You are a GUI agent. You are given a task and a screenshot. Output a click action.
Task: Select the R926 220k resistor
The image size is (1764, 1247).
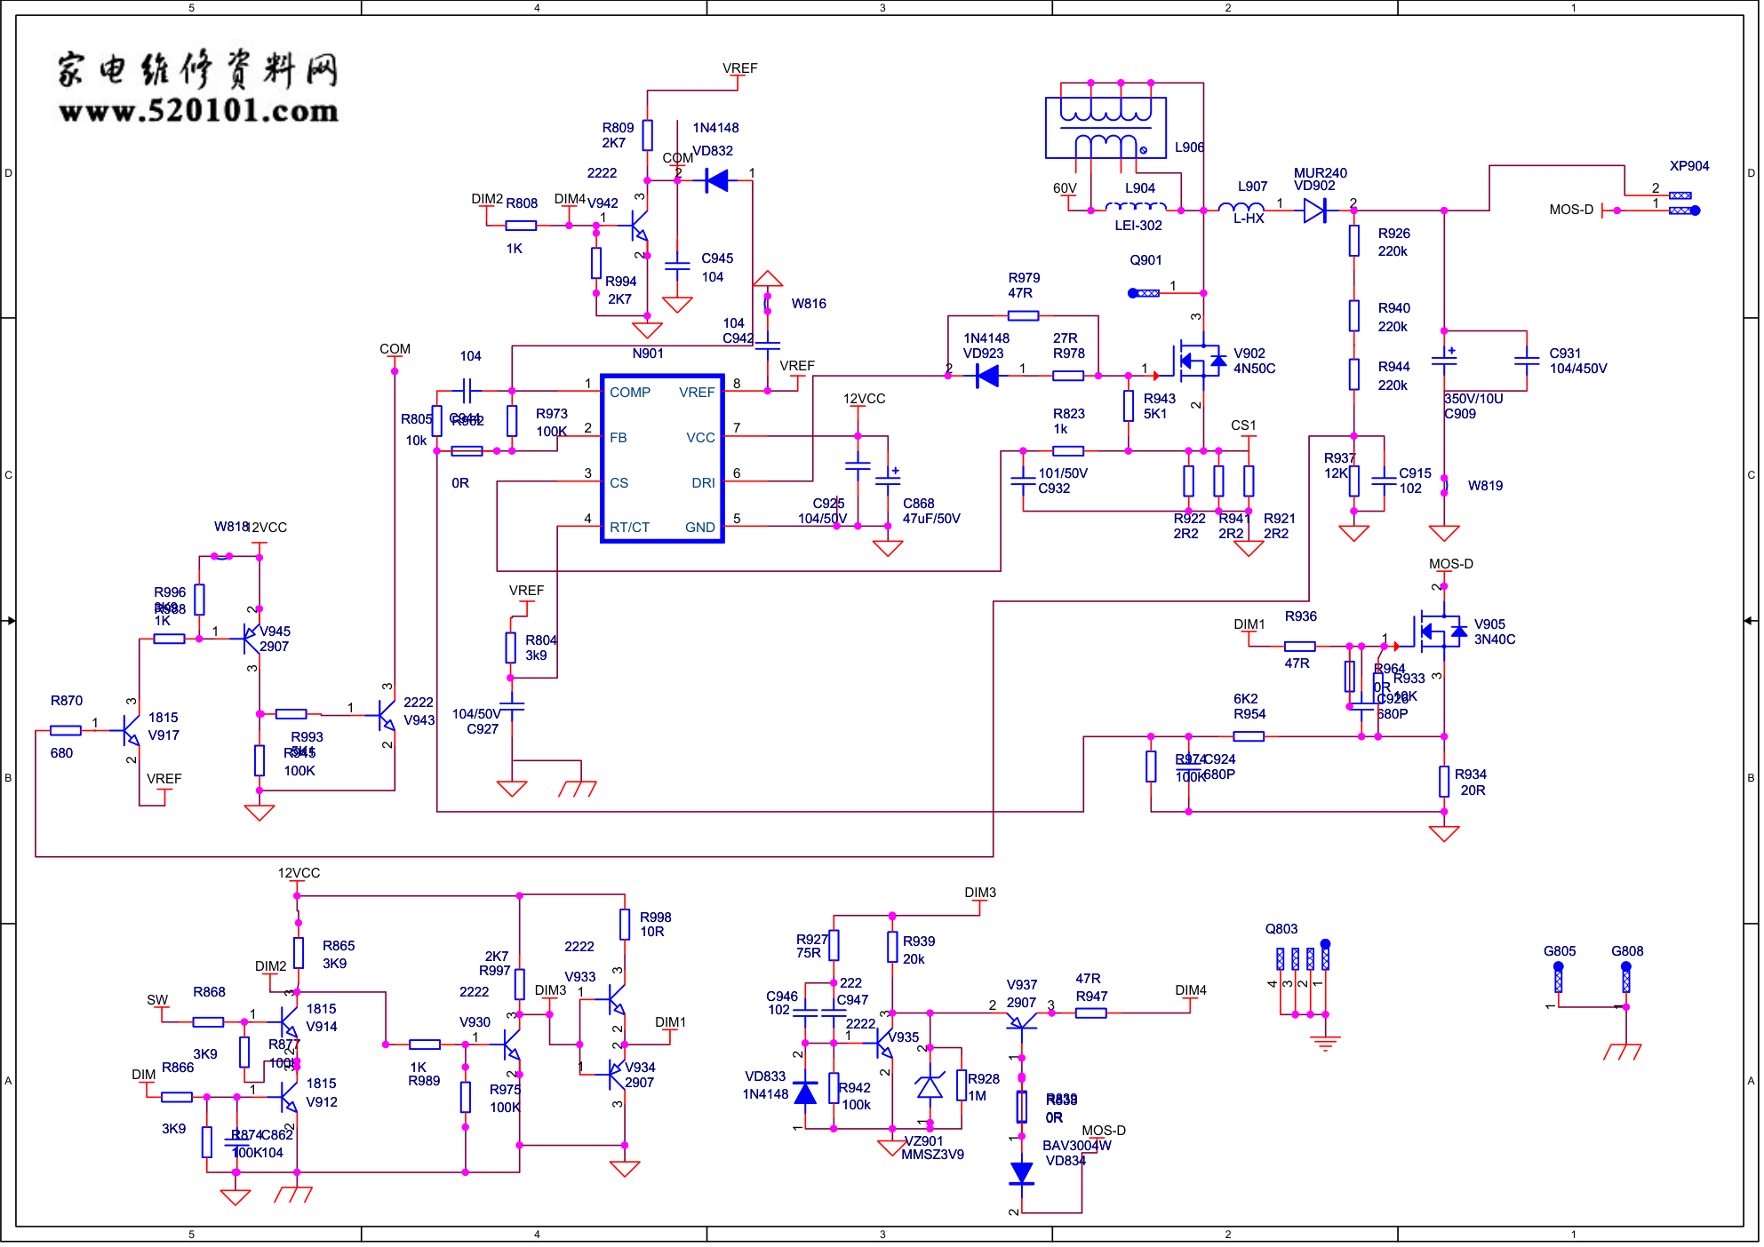pyautogui.click(x=1353, y=241)
